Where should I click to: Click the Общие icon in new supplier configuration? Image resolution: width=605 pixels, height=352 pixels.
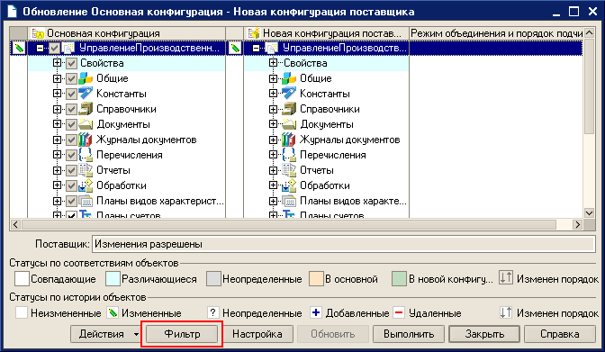[x=289, y=78]
